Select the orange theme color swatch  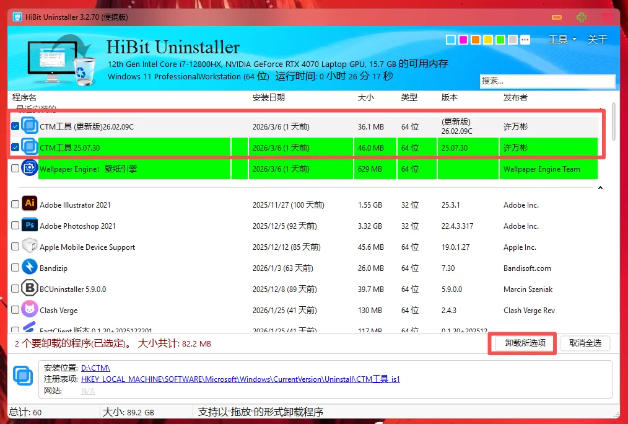pyautogui.click(x=476, y=40)
